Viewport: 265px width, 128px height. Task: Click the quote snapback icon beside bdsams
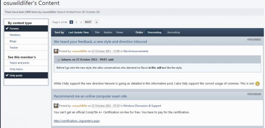59,59
